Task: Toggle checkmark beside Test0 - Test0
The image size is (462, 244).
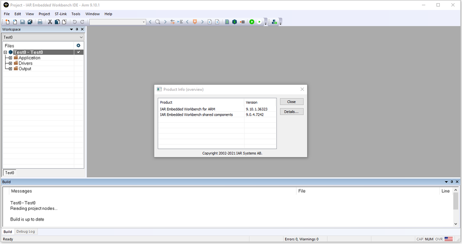Action: [x=79, y=52]
